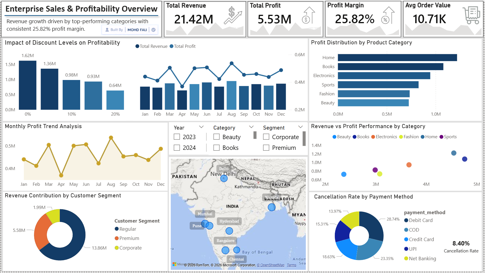Check the Premium segment checkbox
The image size is (485, 273).
click(266, 148)
